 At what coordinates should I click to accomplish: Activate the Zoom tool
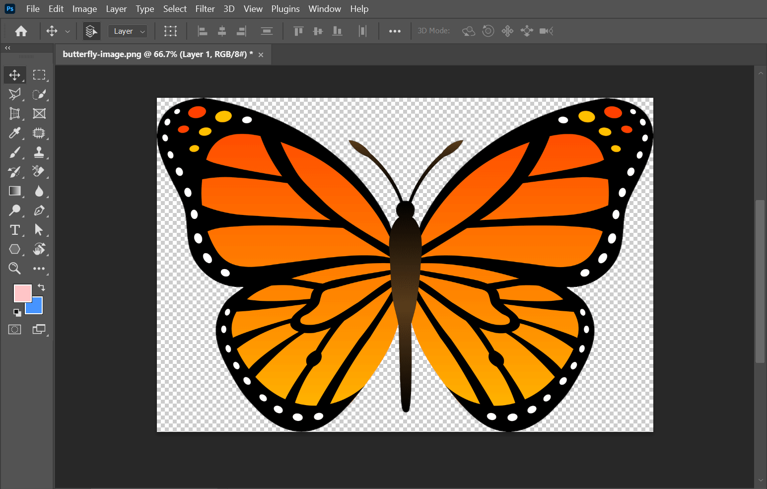[x=15, y=269]
